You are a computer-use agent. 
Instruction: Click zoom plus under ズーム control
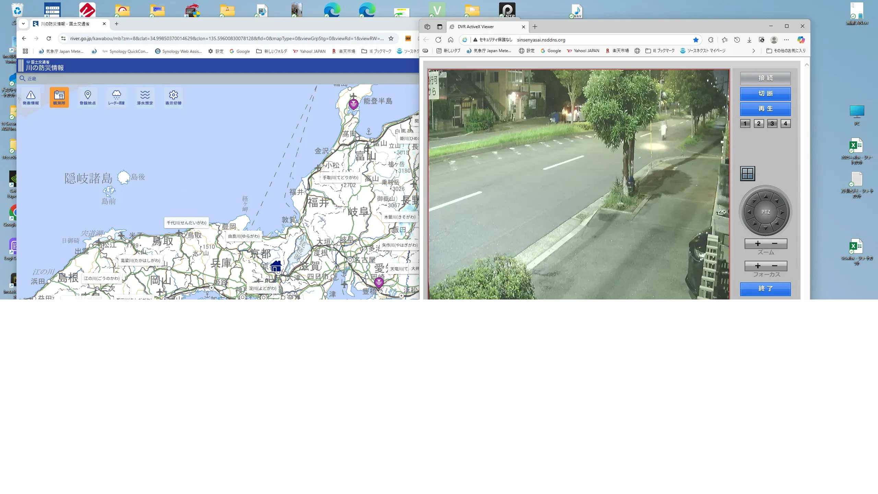(x=758, y=244)
